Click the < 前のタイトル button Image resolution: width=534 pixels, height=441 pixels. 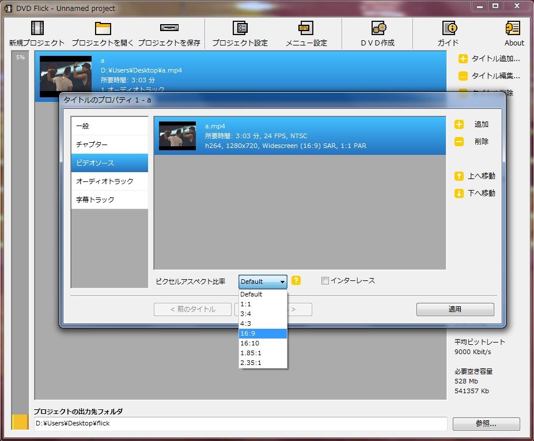[x=193, y=309]
